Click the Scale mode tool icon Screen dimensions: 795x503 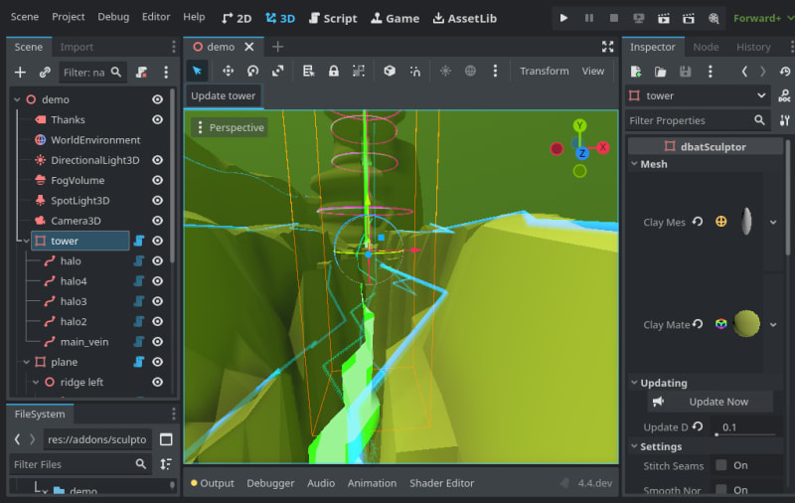tap(277, 71)
